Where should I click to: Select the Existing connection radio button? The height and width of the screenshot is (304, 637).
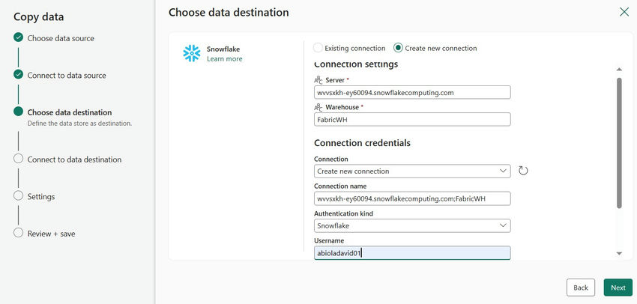[318, 48]
